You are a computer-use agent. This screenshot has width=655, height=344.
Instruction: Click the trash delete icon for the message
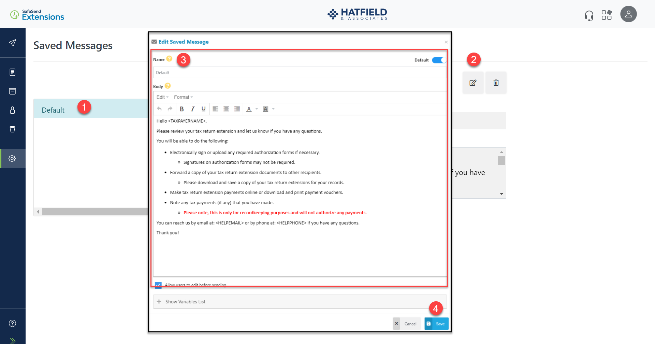tap(496, 83)
